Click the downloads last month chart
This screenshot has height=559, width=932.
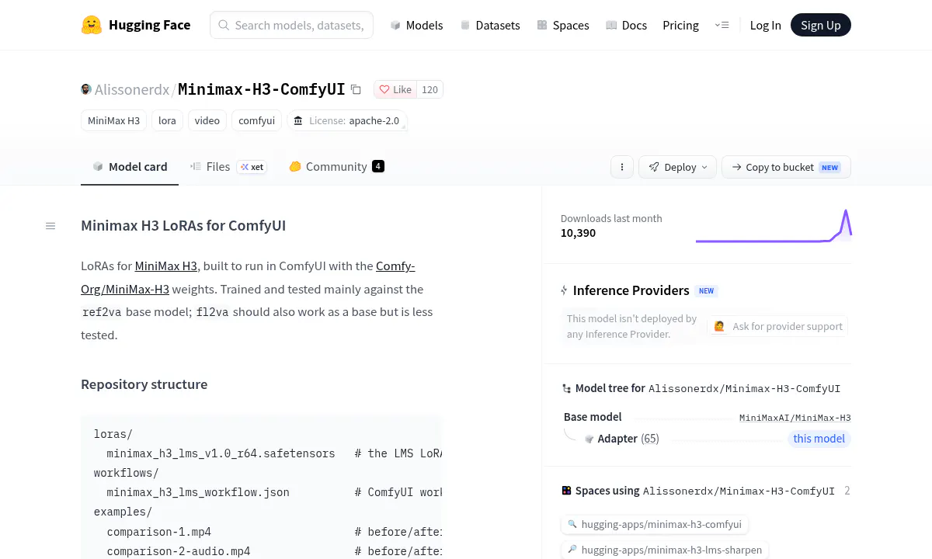(774, 225)
